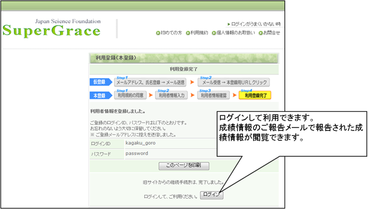Click the 本登録 blue arrow label

point(100,95)
